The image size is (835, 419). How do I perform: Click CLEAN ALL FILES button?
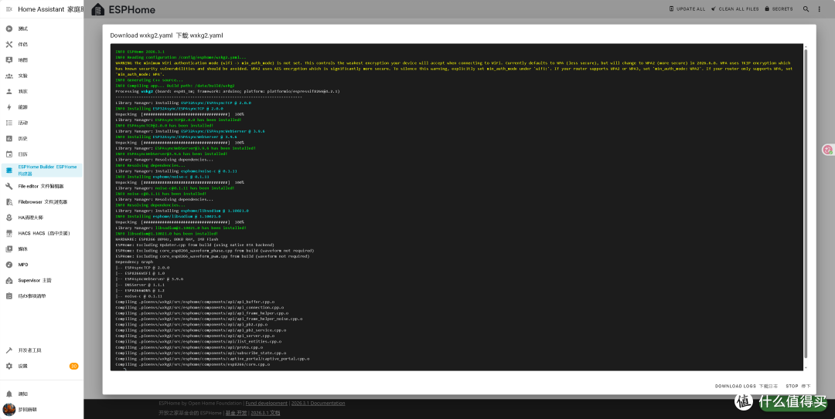click(735, 9)
